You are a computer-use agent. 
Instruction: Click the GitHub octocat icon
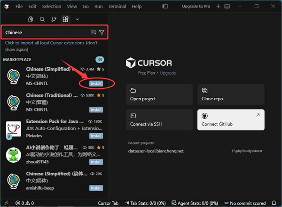(204, 116)
